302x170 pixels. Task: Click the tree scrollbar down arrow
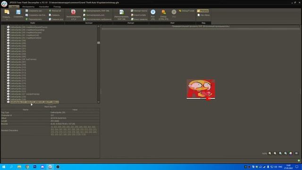[x=99, y=102]
